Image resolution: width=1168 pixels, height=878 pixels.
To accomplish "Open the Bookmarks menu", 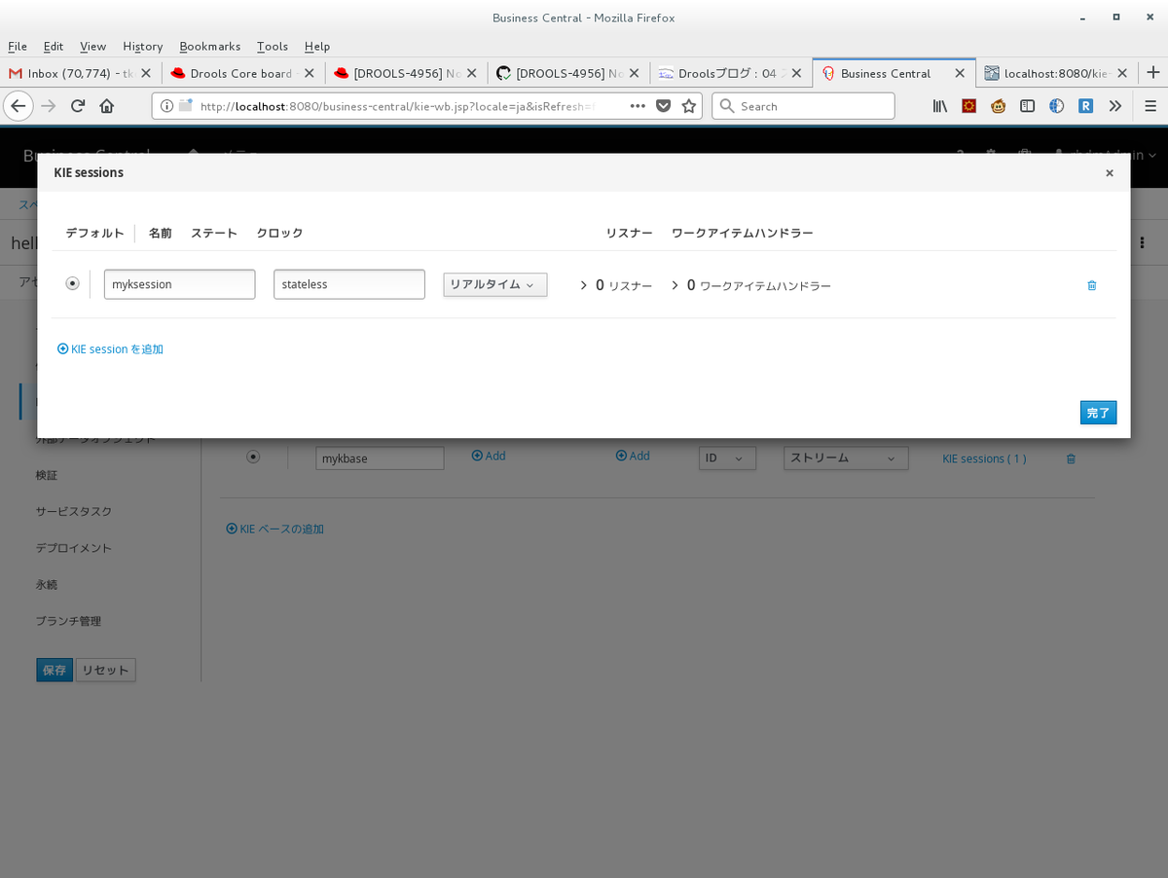I will click(x=210, y=46).
